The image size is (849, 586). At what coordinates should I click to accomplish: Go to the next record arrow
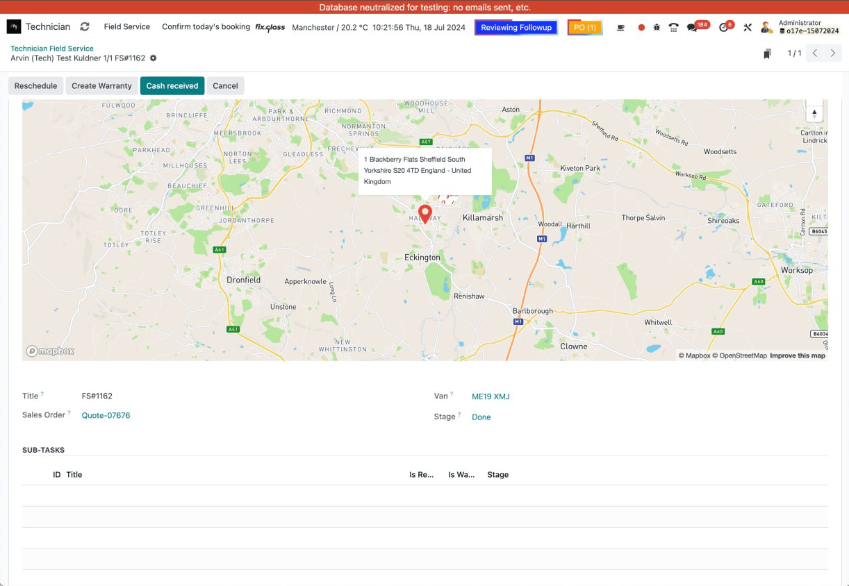click(833, 53)
